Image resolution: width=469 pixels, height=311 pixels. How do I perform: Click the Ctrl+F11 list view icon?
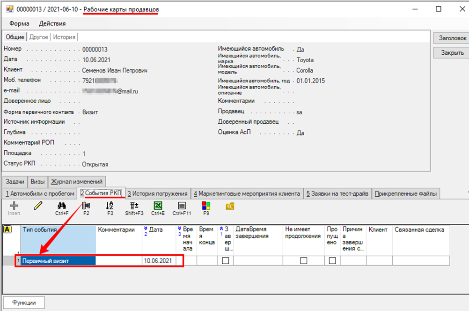coord(182,206)
